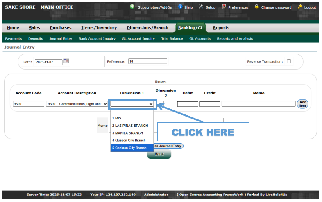Image resolution: width=322 pixels, height=202 pixels.
Task: Collapse the Dimension 1 dropdown
Action: pyautogui.click(x=132, y=104)
